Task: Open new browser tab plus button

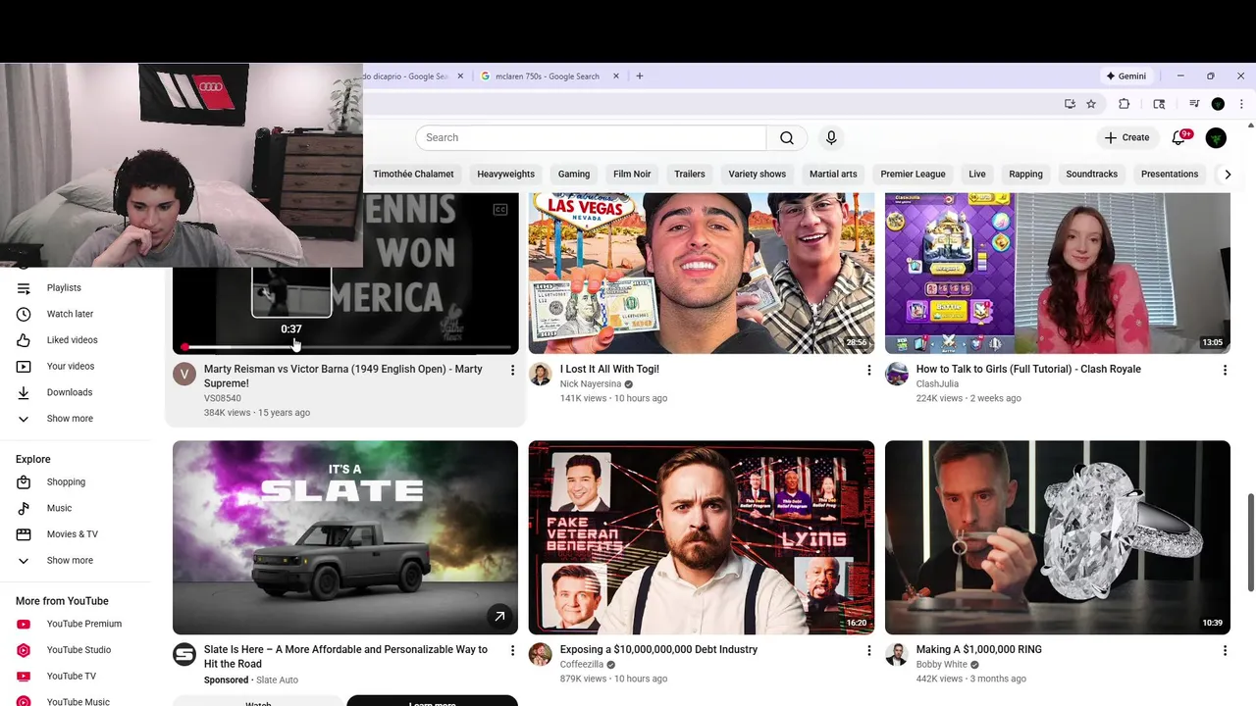Action: pyautogui.click(x=639, y=76)
